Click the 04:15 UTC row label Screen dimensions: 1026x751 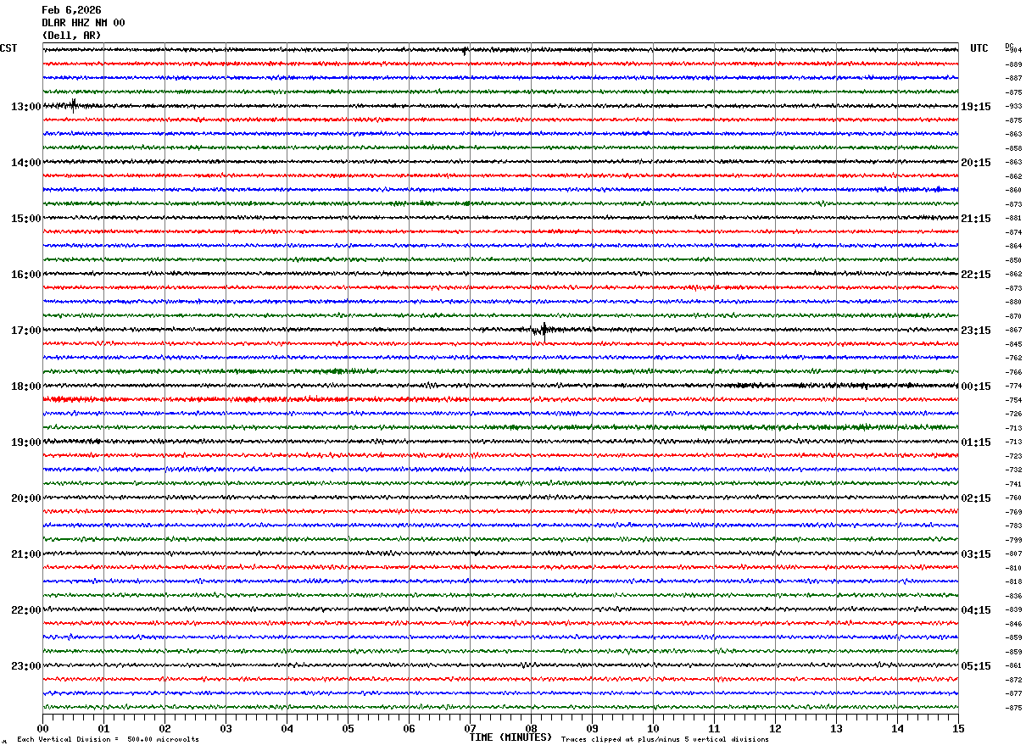(976, 610)
